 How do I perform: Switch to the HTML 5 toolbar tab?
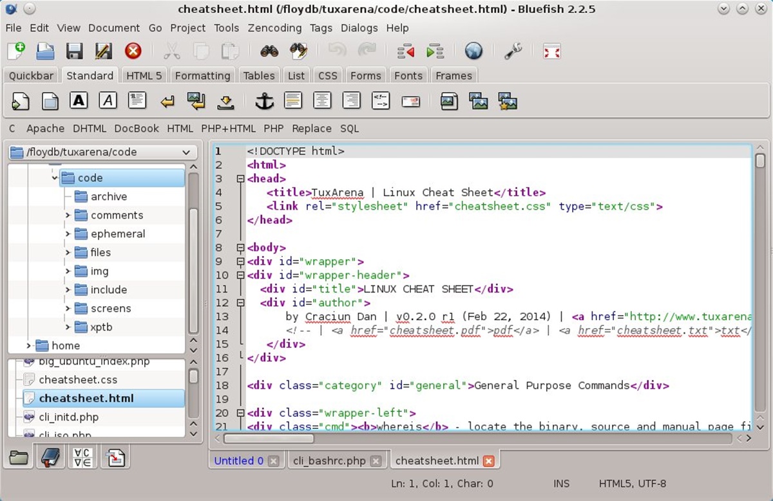pos(144,75)
